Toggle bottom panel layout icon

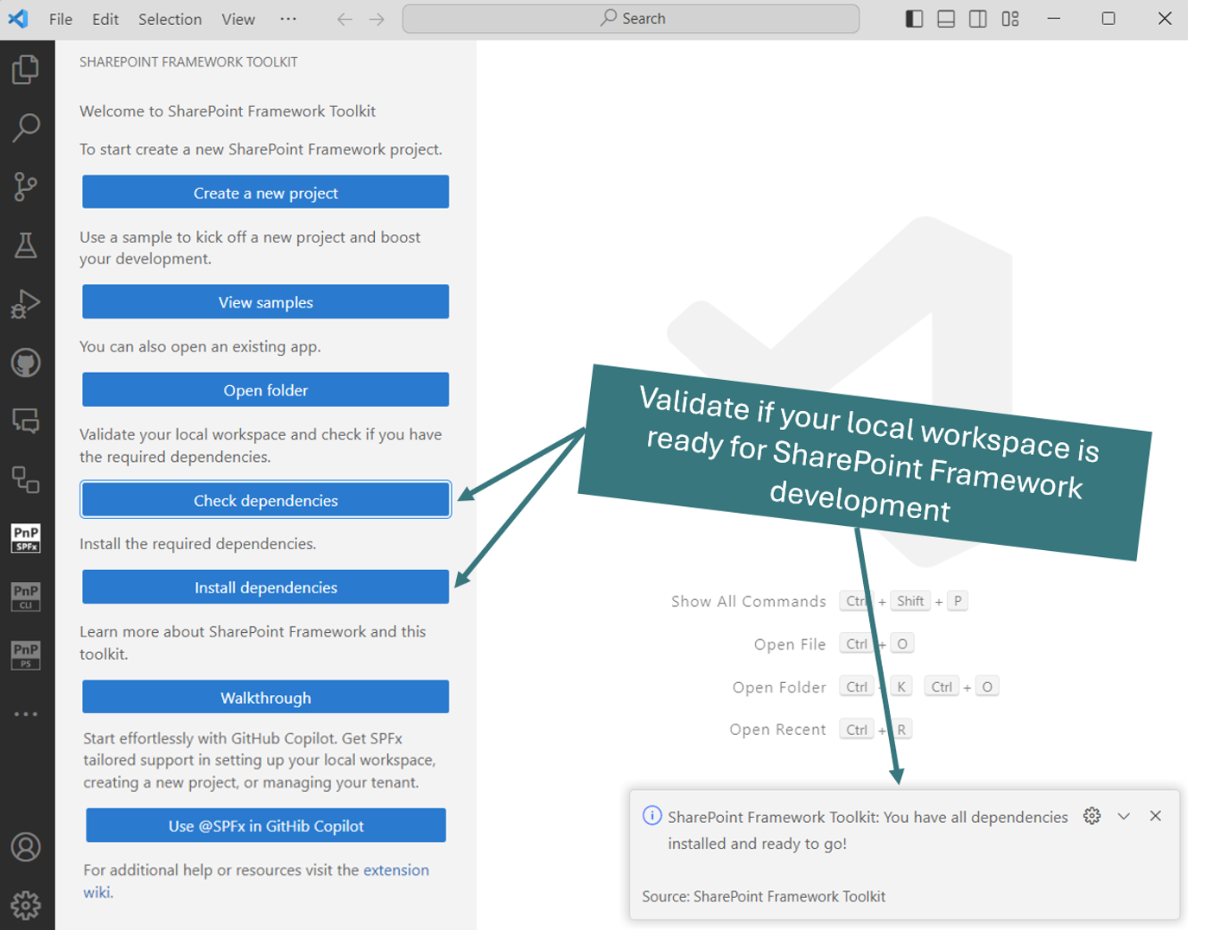pos(946,19)
